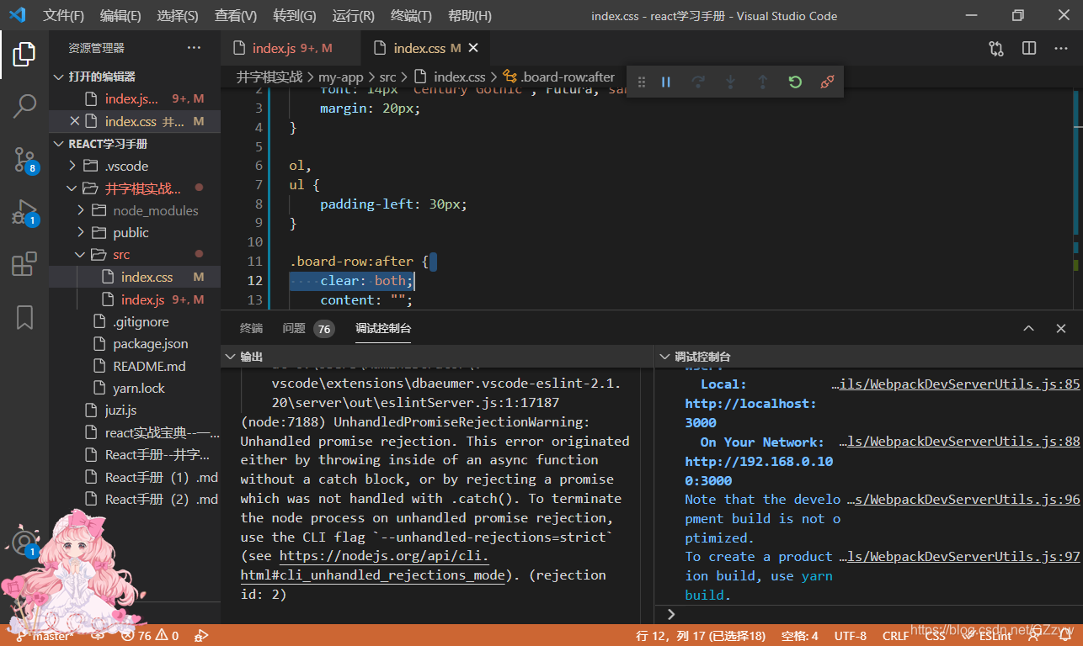
Task: Click the feedback icon in status bar
Action: 1035,636
